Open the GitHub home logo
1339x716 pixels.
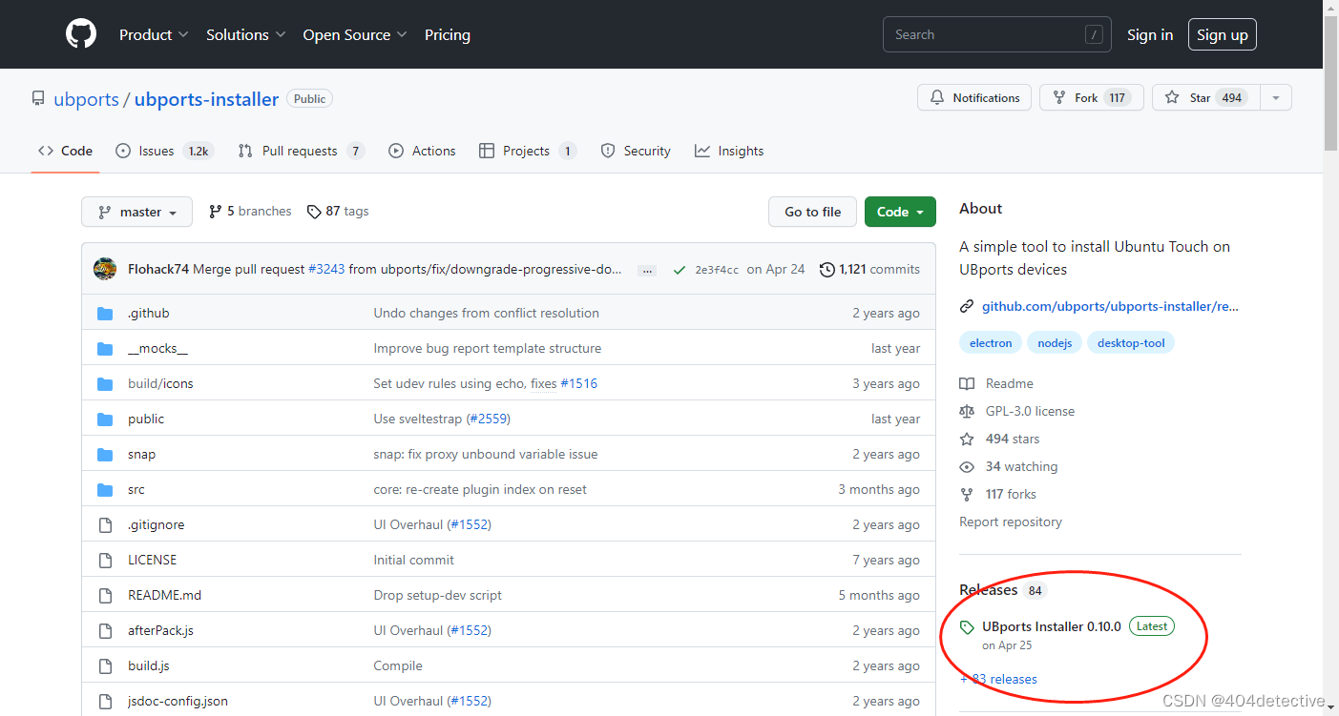[81, 34]
